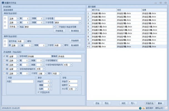Click the app icon in the title bar

click(x=3, y=2)
